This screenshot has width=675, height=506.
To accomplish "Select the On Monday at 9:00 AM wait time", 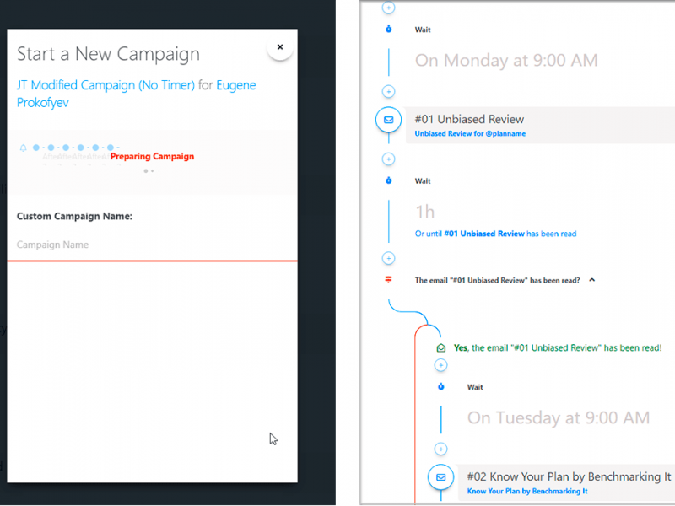I will pyautogui.click(x=506, y=61).
